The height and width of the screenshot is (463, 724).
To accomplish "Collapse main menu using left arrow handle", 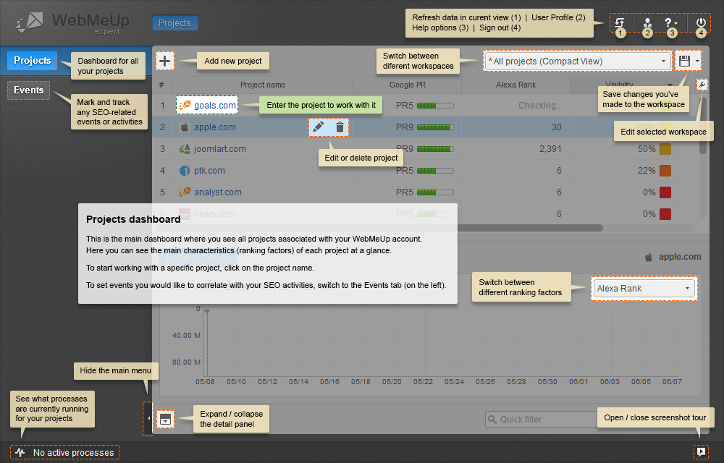I will (148, 418).
